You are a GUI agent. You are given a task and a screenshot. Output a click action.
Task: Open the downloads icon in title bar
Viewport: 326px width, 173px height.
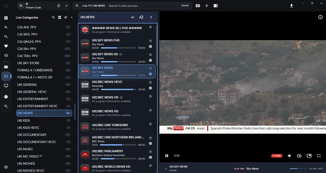tap(292, 6)
